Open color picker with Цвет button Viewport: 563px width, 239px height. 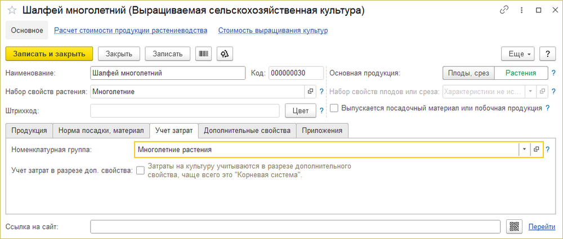(x=301, y=111)
